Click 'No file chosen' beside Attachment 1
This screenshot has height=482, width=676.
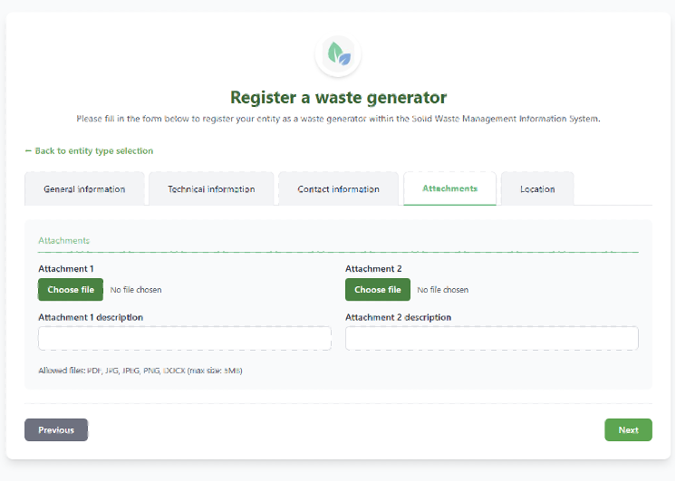(x=136, y=290)
